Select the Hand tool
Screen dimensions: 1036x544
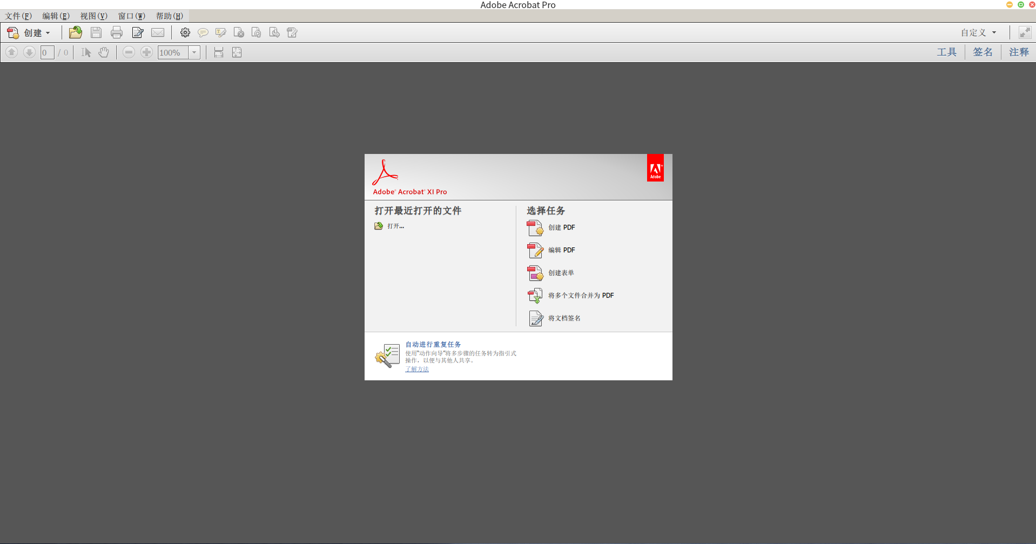(x=103, y=52)
